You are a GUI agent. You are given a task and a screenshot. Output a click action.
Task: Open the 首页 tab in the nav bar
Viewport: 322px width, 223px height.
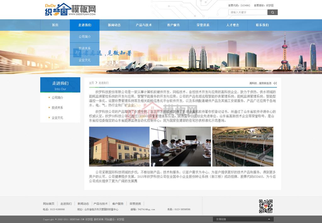(55, 25)
